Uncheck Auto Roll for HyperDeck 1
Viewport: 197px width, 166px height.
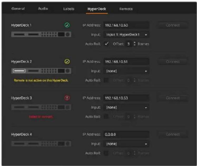(x=106, y=44)
